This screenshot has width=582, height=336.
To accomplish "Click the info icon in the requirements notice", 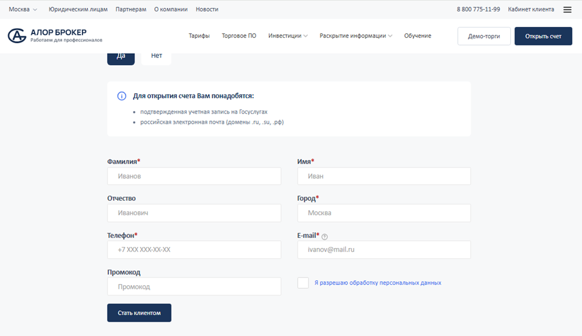I will 122,96.
